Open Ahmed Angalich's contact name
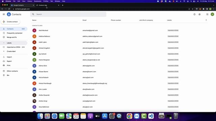Viewport: 216px width, 121px height. (x=44, y=48)
